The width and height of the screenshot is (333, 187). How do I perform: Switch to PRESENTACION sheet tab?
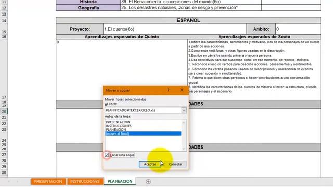(48, 181)
